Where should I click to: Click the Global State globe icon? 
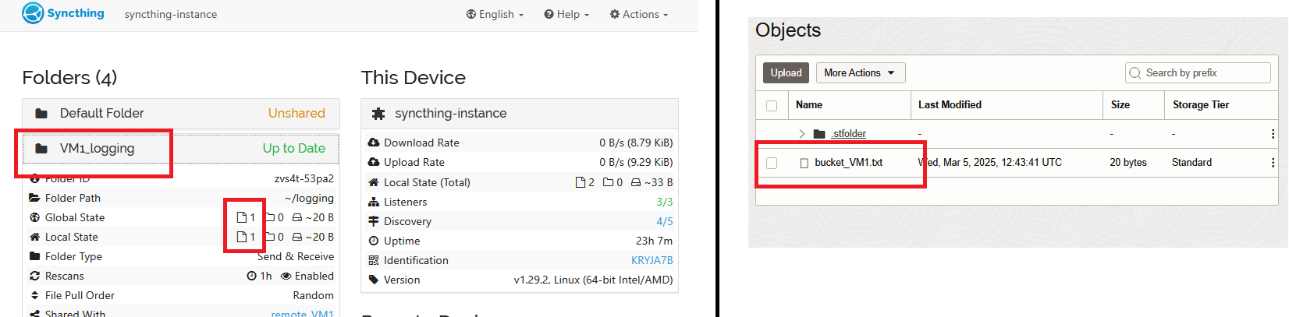click(x=34, y=217)
